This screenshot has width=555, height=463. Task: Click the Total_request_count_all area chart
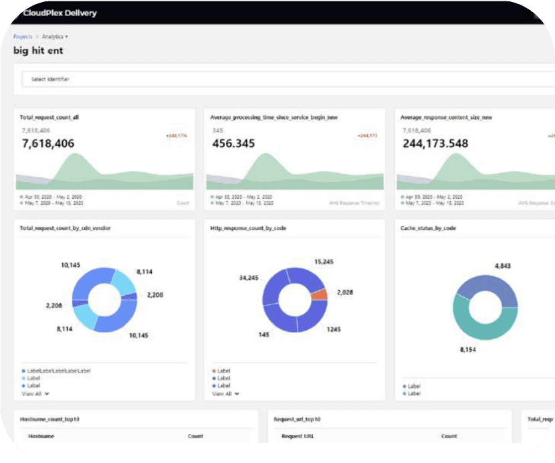pyautogui.click(x=104, y=171)
